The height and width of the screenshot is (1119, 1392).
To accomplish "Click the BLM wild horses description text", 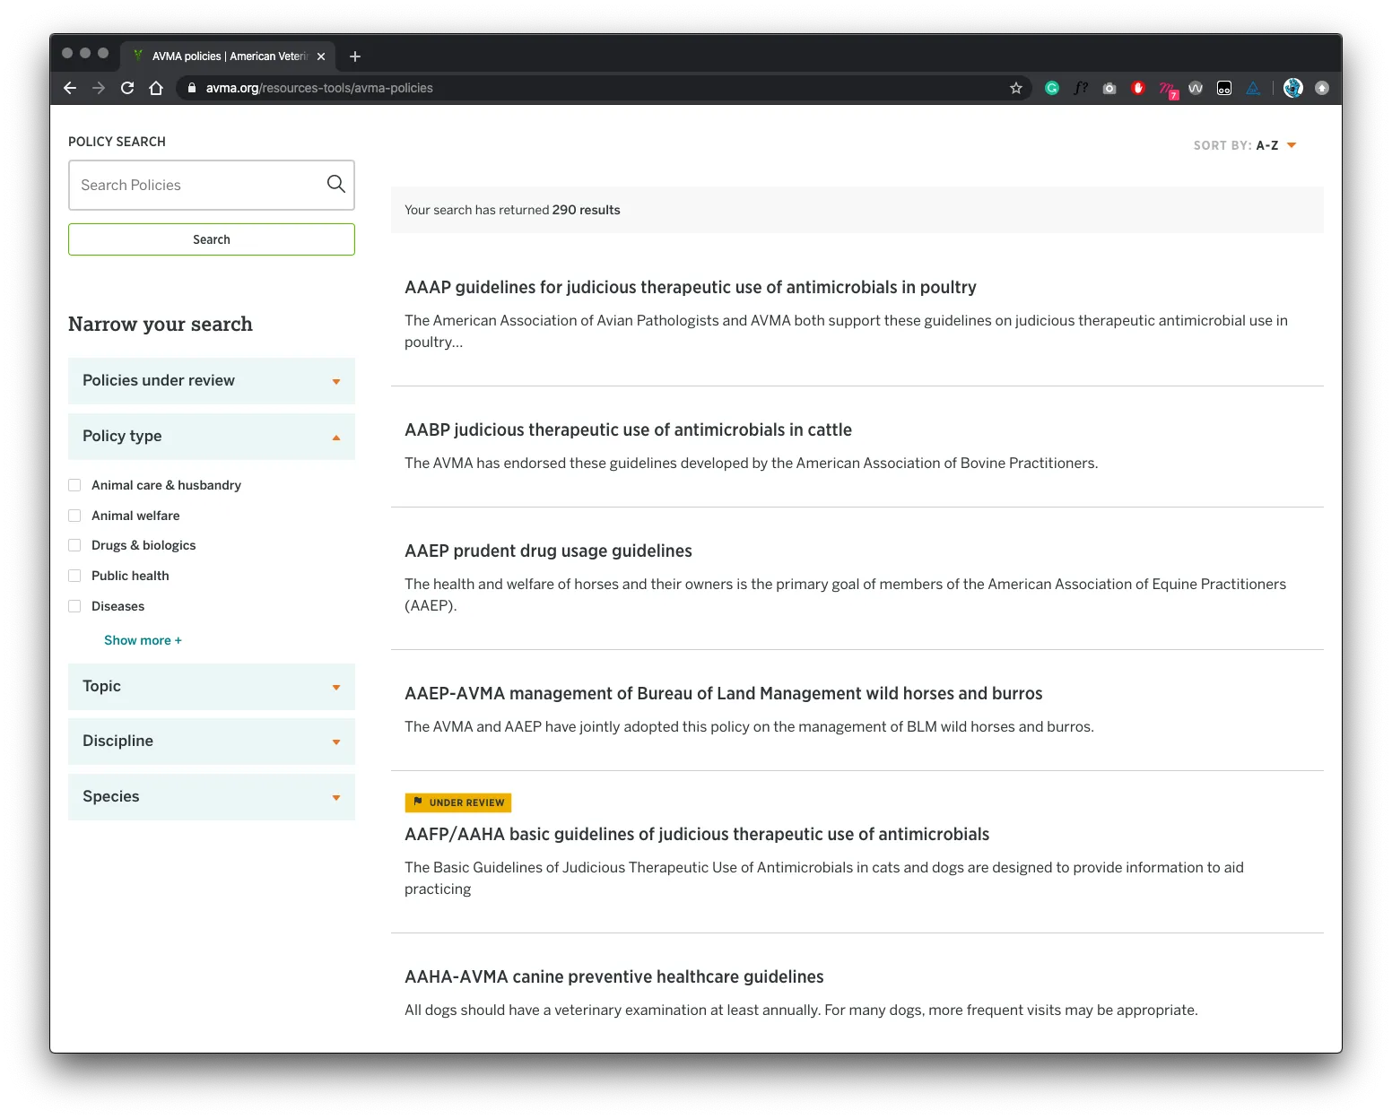I will tap(749, 726).
